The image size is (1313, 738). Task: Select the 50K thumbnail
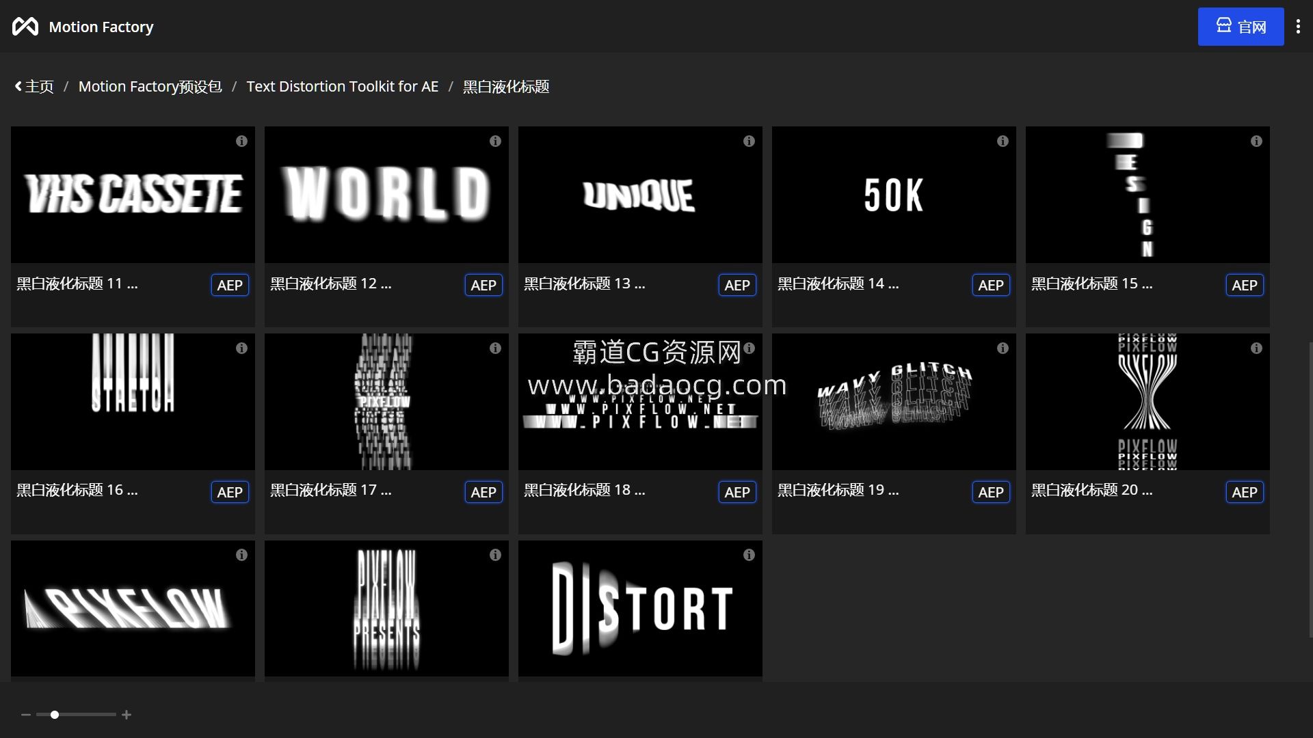click(x=894, y=195)
